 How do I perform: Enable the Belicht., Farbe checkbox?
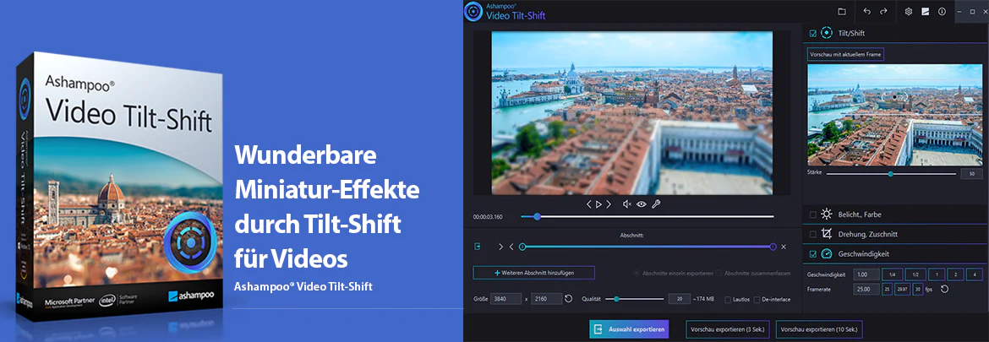point(812,214)
